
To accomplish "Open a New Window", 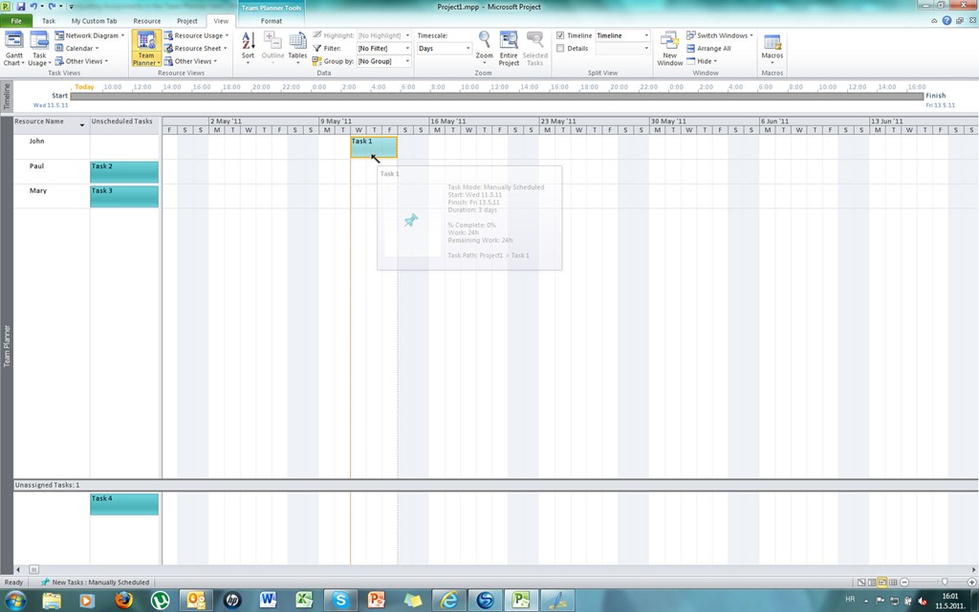I will click(670, 46).
